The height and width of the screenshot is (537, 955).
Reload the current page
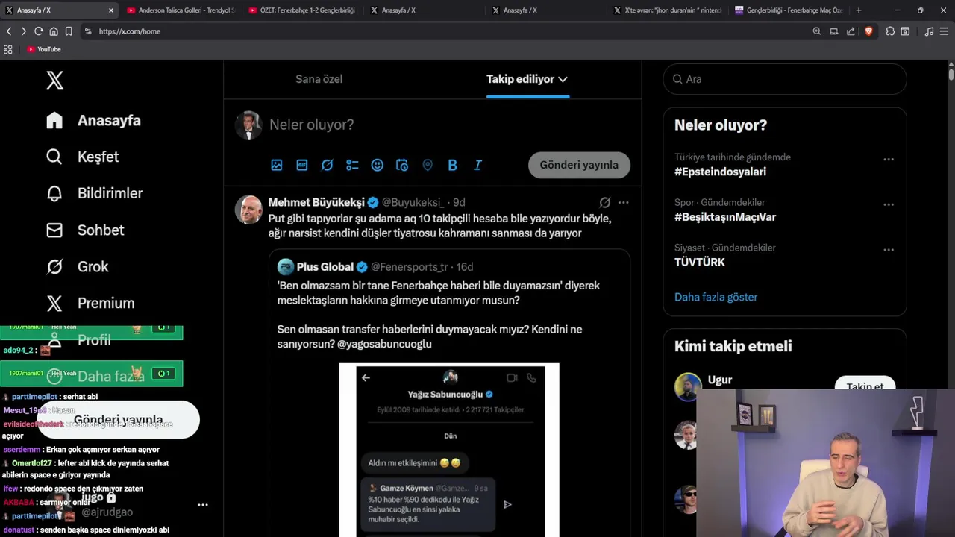pos(38,31)
